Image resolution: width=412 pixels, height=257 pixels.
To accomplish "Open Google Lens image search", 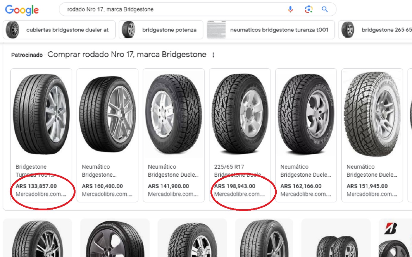I will 308,9.
